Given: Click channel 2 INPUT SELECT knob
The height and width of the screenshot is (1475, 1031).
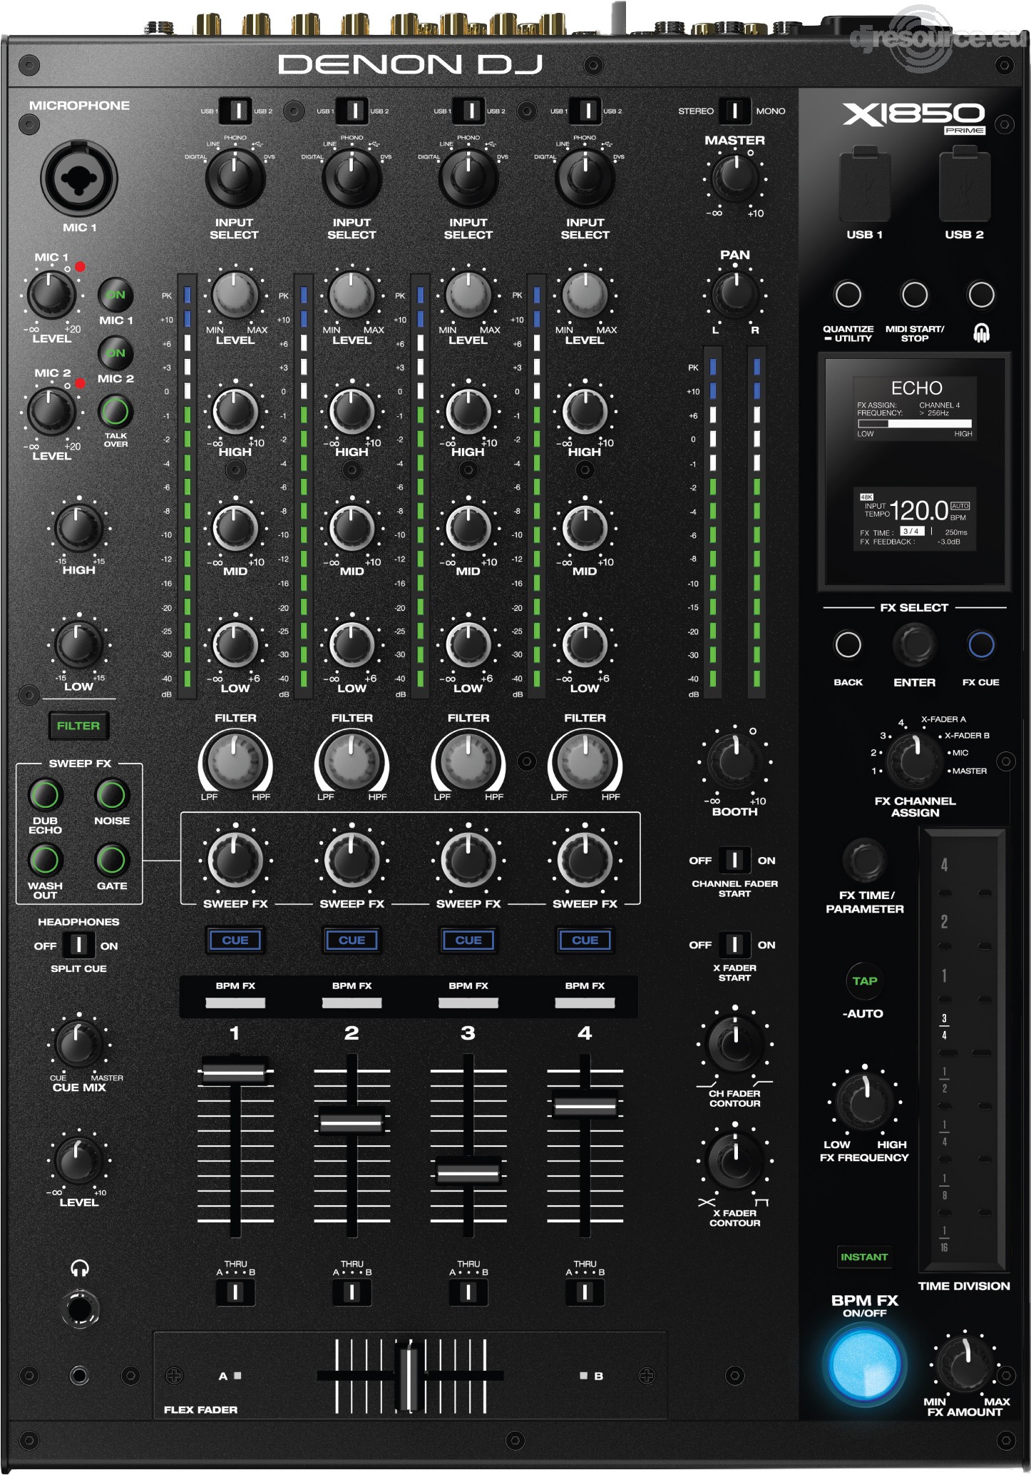Looking at the screenshot, I should click(x=352, y=177).
